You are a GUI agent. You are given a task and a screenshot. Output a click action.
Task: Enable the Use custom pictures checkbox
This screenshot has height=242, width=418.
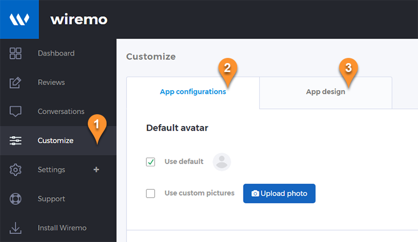[150, 193]
